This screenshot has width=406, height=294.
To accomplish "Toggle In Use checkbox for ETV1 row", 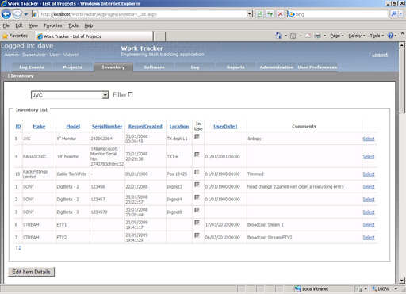I will coord(197,223).
